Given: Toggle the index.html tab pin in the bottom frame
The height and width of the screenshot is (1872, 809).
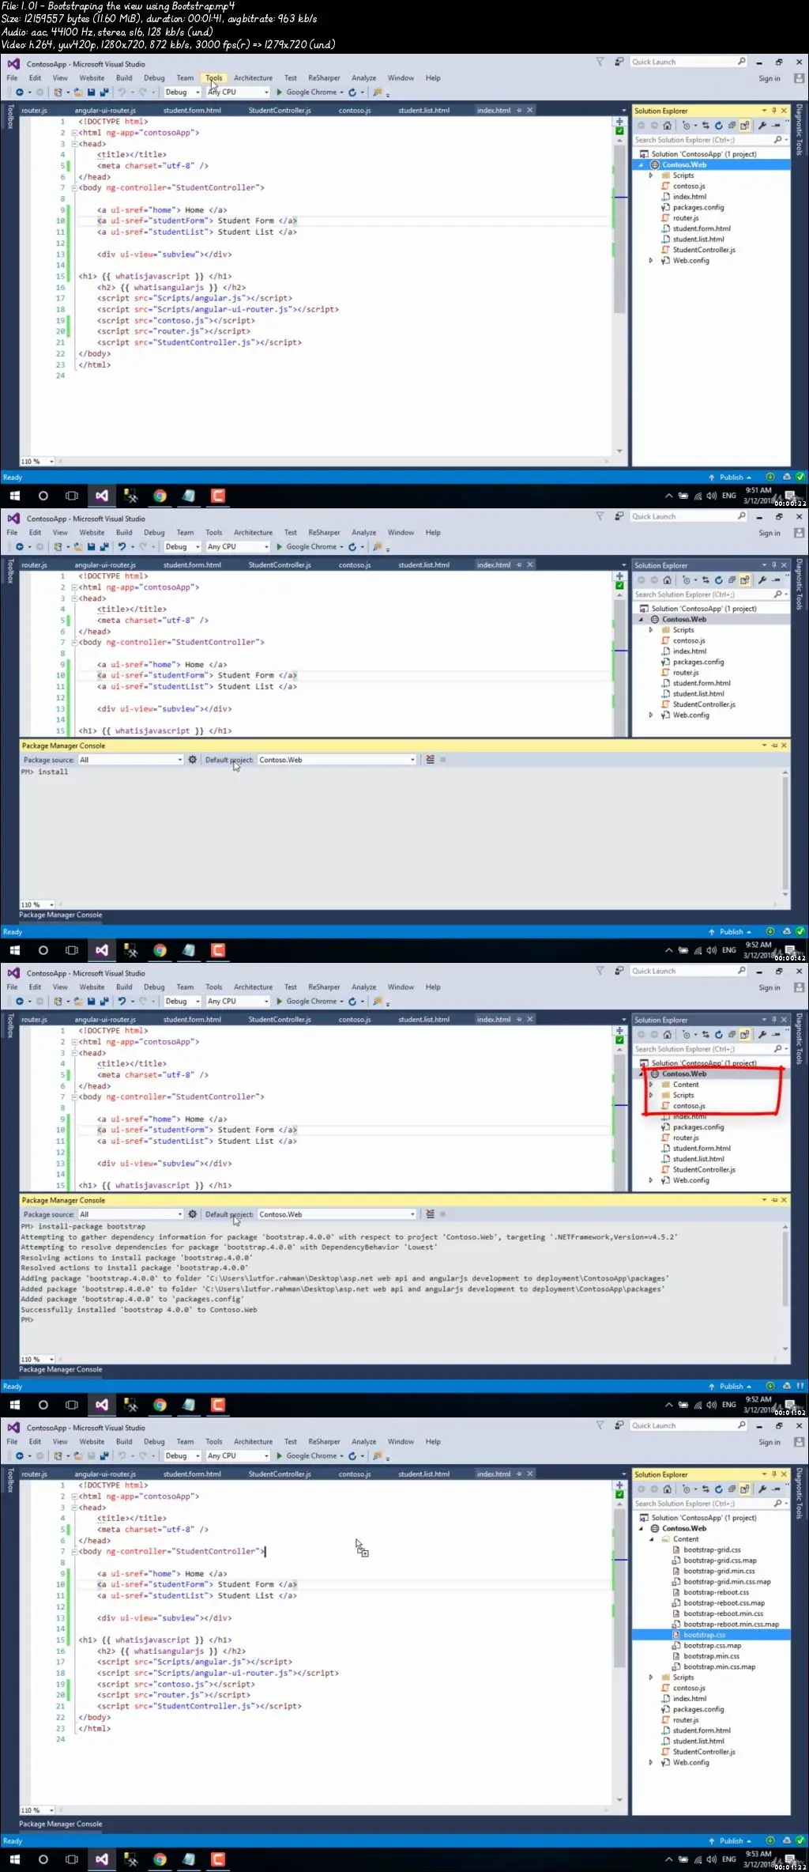Looking at the screenshot, I should click(x=519, y=1474).
